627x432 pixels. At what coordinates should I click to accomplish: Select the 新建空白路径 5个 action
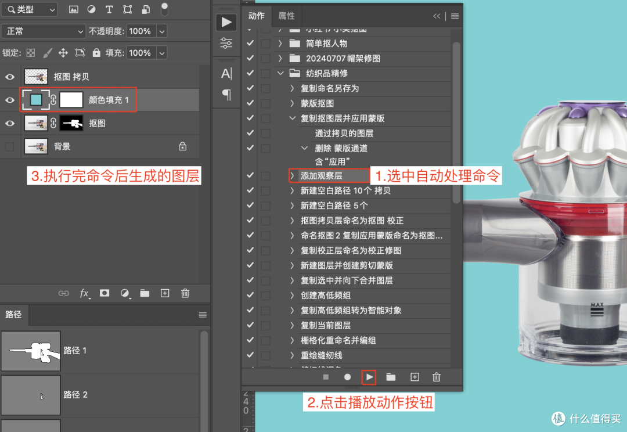pyautogui.click(x=334, y=206)
